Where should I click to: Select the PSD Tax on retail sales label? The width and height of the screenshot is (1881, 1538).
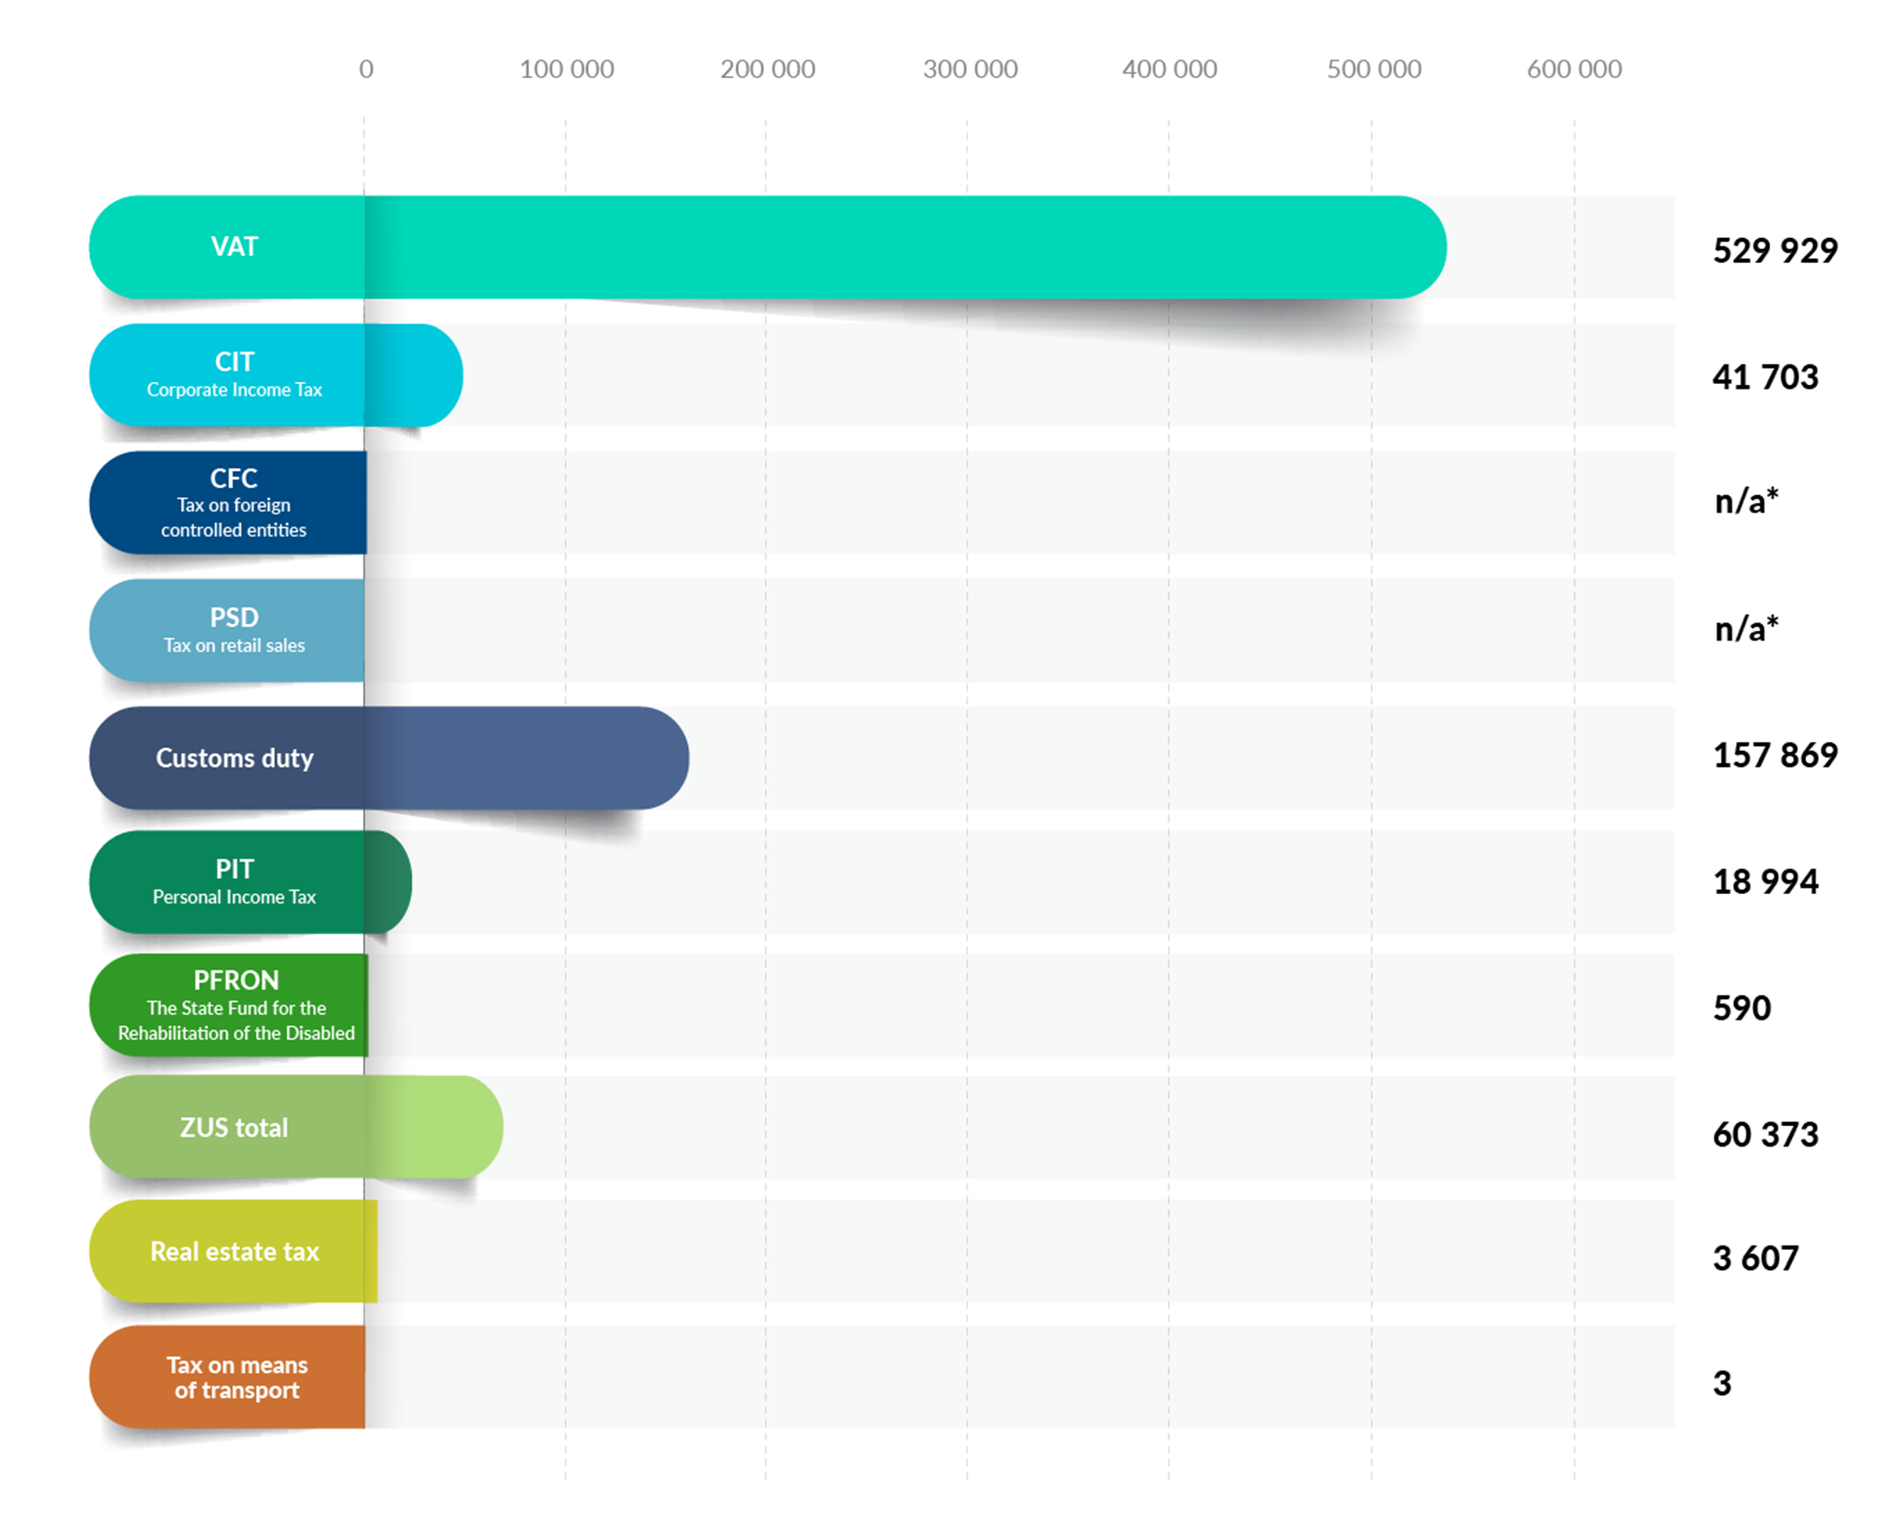227,630
